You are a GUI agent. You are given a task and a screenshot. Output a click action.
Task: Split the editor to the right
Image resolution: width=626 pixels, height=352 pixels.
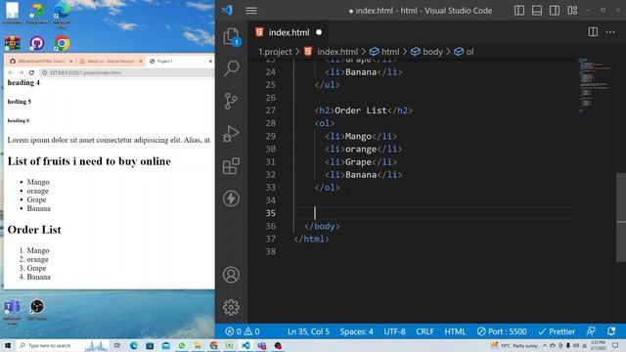click(593, 32)
